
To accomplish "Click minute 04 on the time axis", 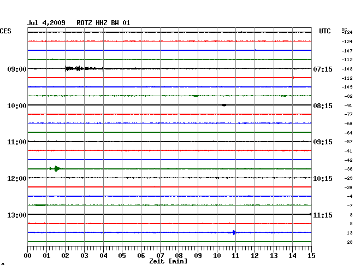I will [103, 256].
